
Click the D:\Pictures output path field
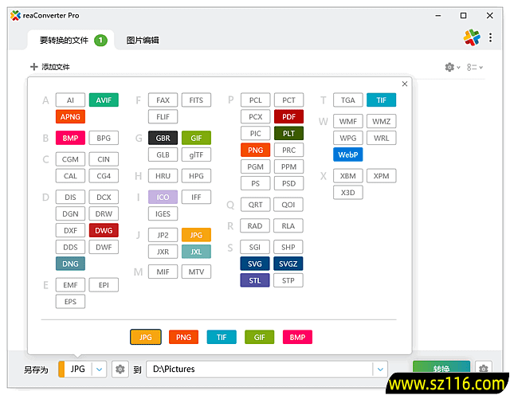pyautogui.click(x=258, y=370)
